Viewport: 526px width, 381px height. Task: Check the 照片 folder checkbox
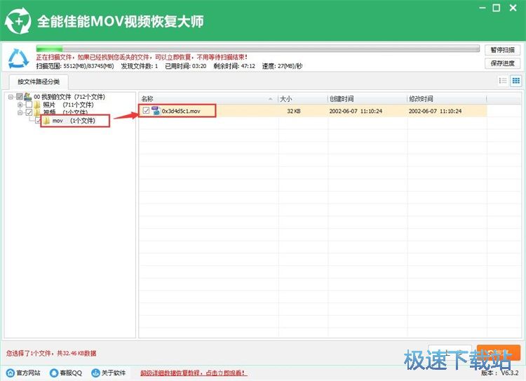[x=29, y=105]
